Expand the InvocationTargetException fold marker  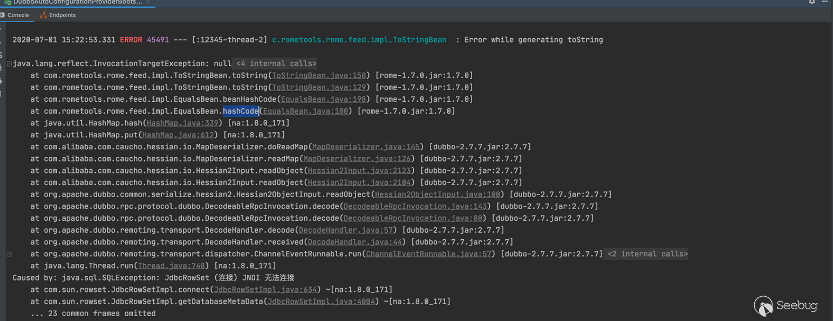click(9, 64)
